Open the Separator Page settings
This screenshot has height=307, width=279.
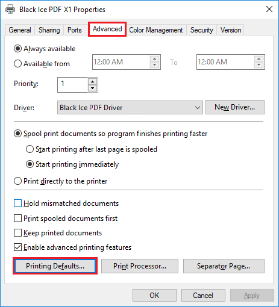[x=224, y=266]
